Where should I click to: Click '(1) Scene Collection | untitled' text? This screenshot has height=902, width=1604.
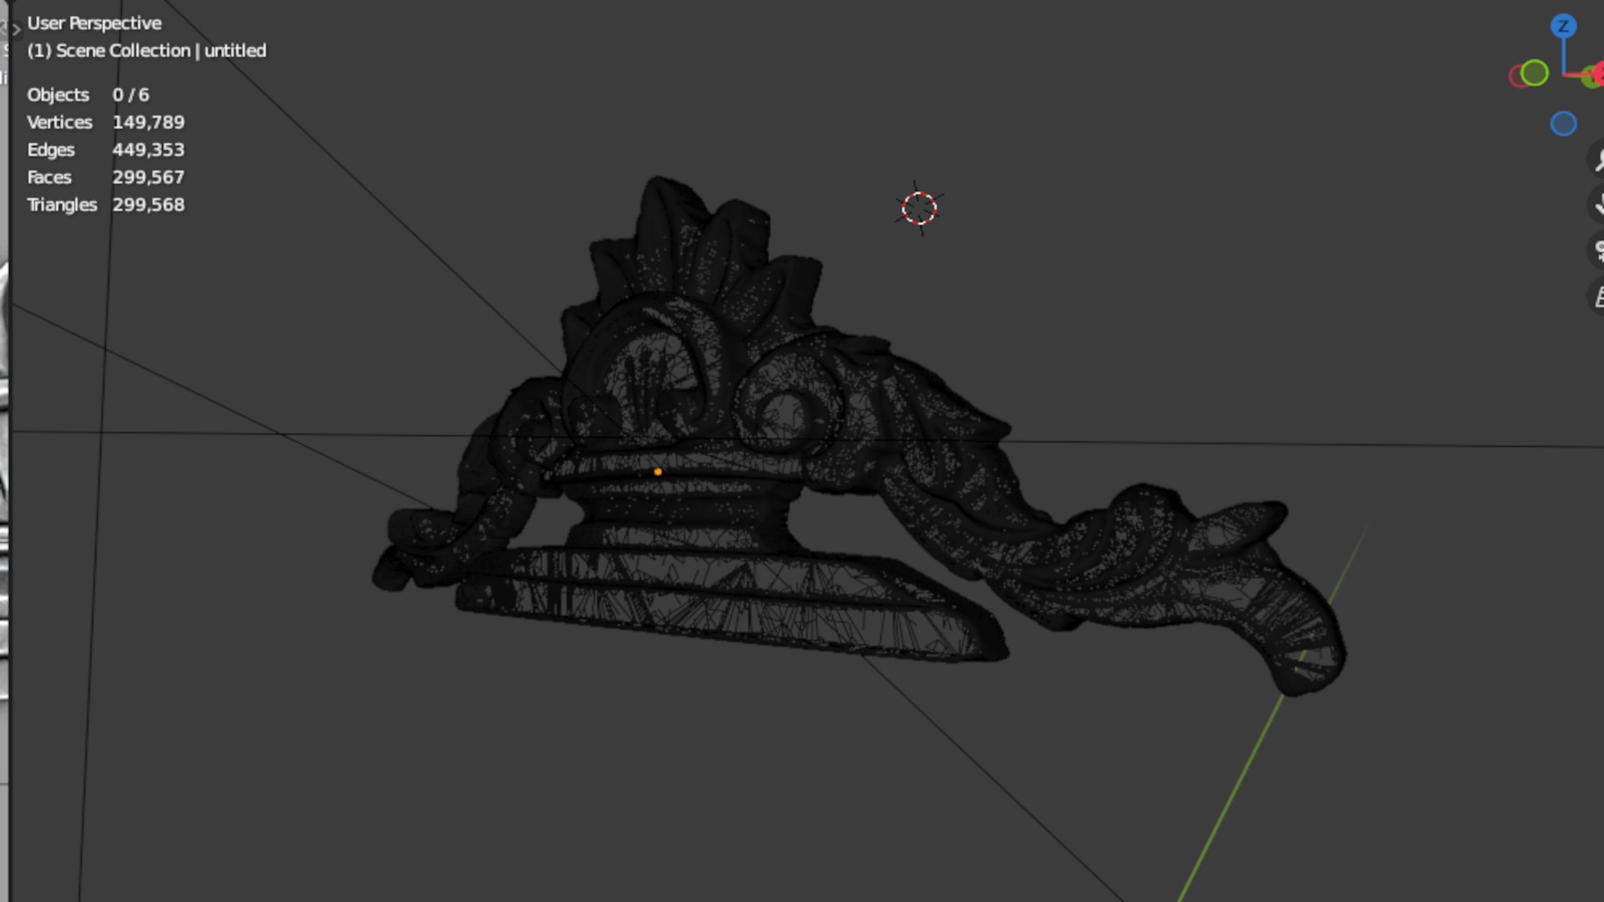click(146, 51)
